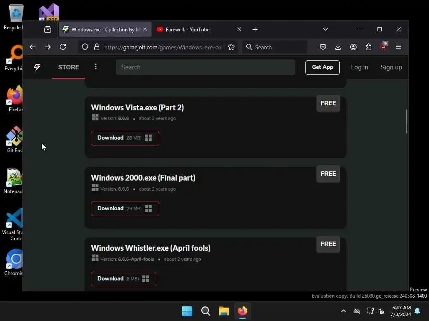Click the Firefox taskbar icon
The image size is (429, 321).
[x=243, y=311]
